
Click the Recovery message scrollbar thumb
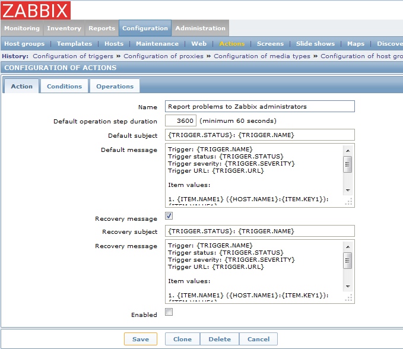coord(348,261)
